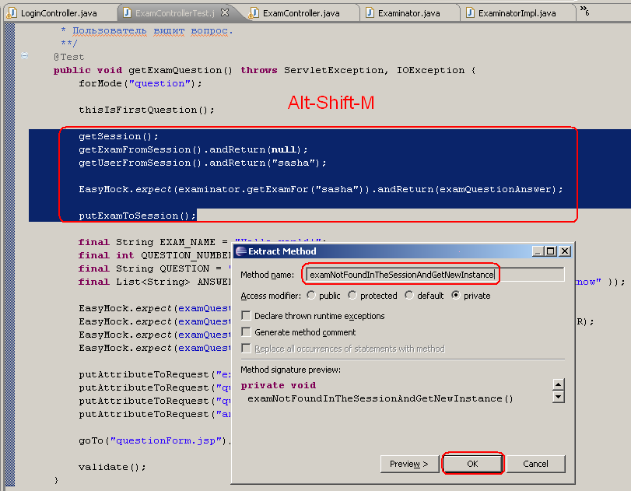This screenshot has height=491, width=631.
Task: Collapse the getExamQuestion method fold marker
Action: point(24,56)
